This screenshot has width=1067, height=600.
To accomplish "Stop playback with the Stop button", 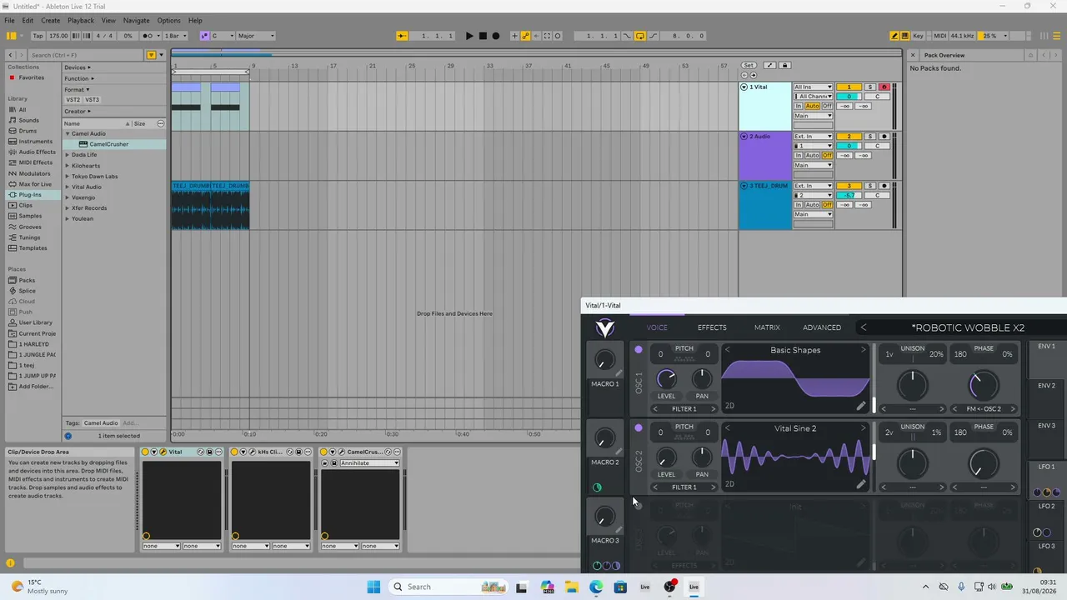I will 483,36.
